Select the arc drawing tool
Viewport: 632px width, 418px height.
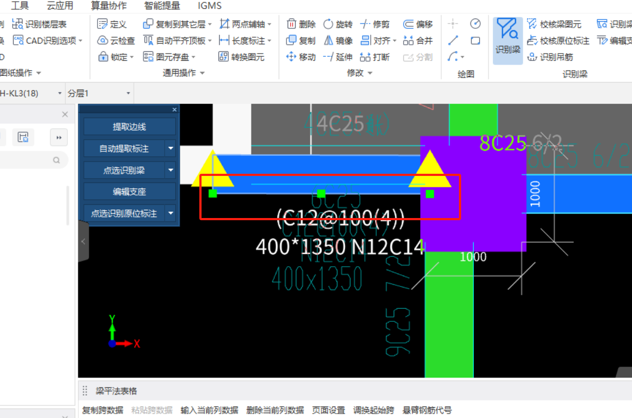click(452, 57)
